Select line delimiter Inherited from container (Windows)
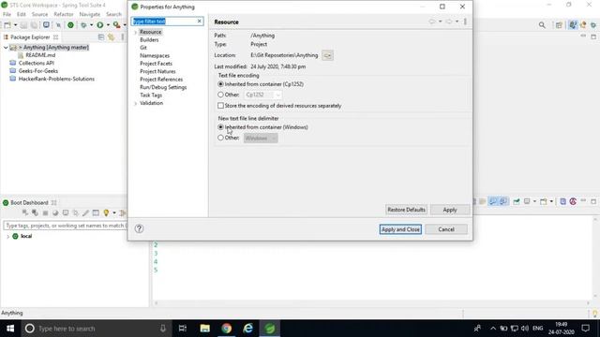 221,127
